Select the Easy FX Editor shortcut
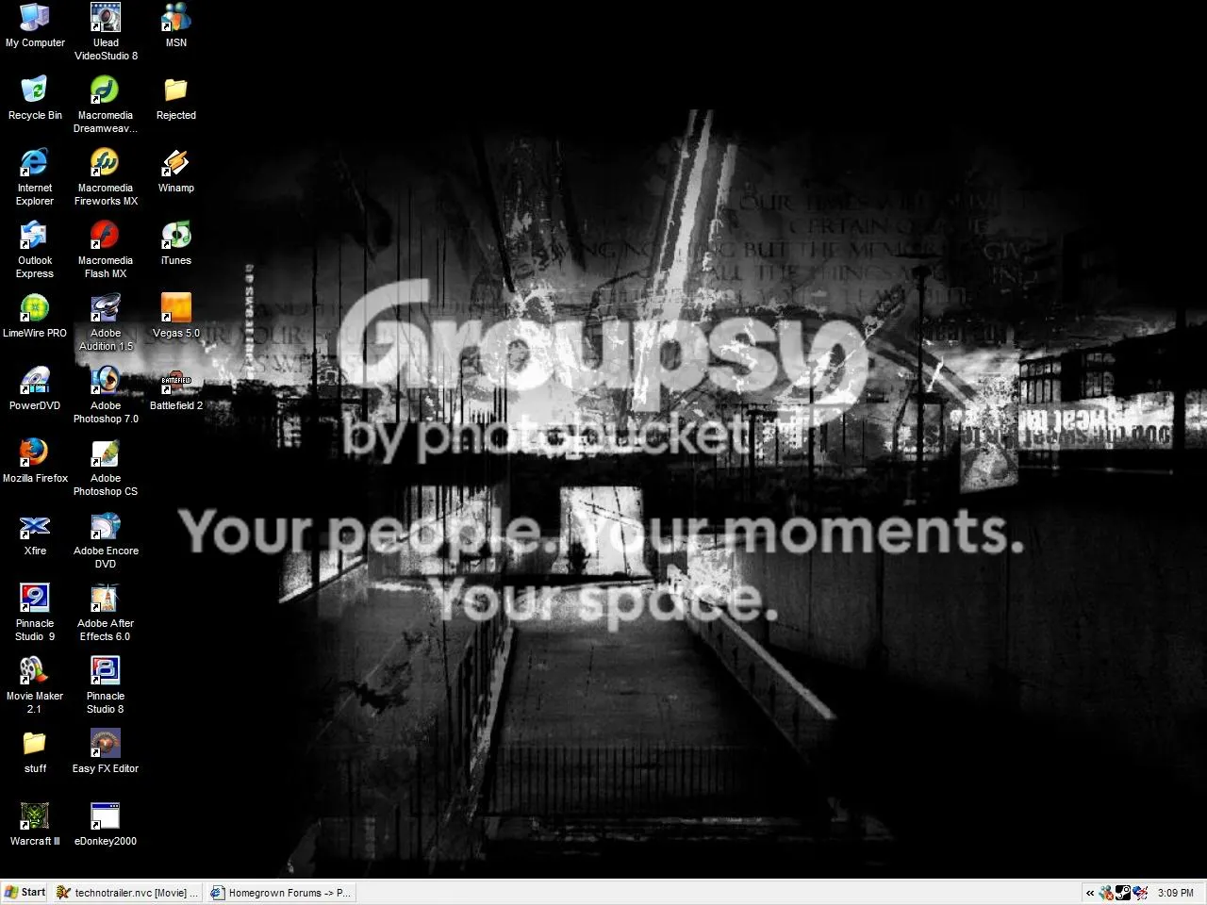 (106, 751)
